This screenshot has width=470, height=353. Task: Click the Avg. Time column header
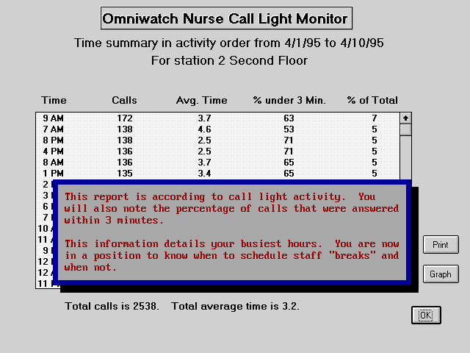[x=202, y=100]
